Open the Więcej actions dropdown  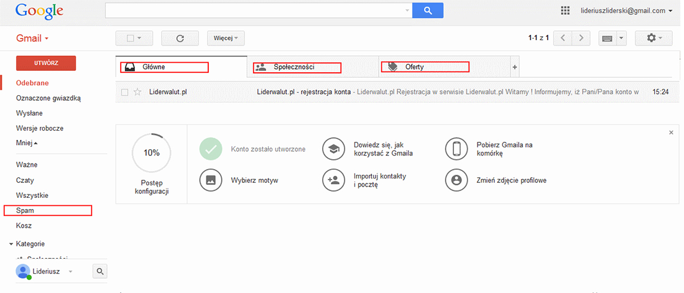[226, 38]
